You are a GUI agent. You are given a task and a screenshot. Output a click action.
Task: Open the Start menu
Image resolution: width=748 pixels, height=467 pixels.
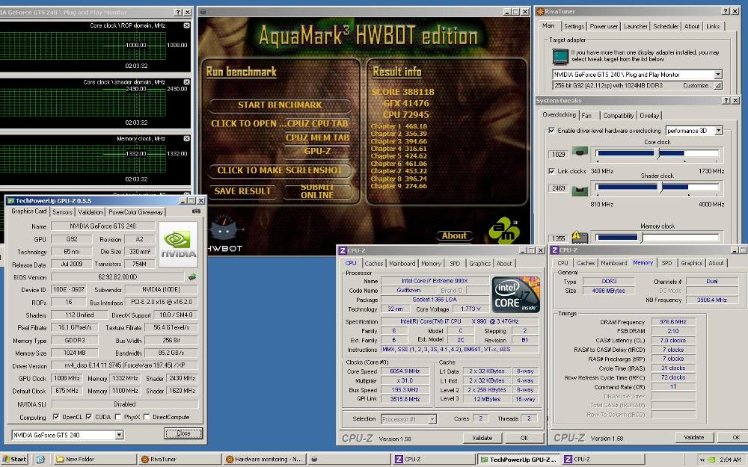[x=14, y=460]
